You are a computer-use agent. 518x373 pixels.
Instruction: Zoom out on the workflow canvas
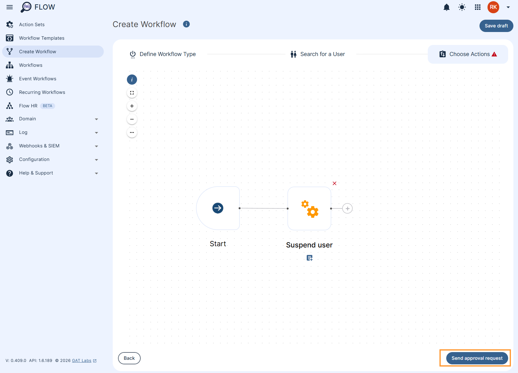tap(132, 119)
